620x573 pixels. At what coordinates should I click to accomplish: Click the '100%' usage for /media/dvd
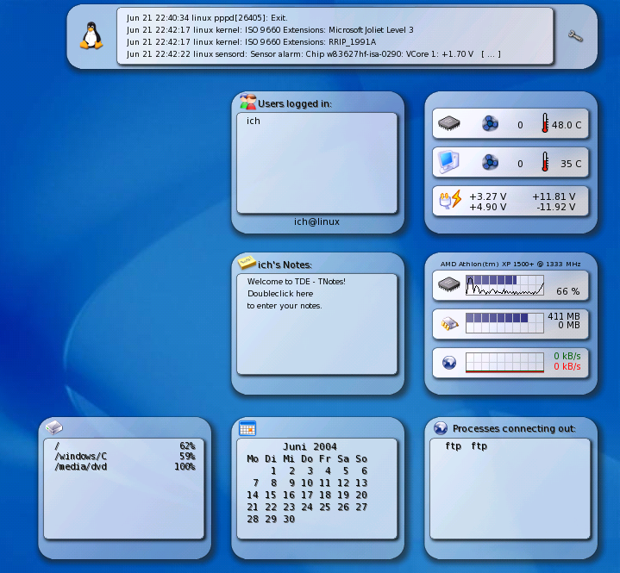(185, 467)
